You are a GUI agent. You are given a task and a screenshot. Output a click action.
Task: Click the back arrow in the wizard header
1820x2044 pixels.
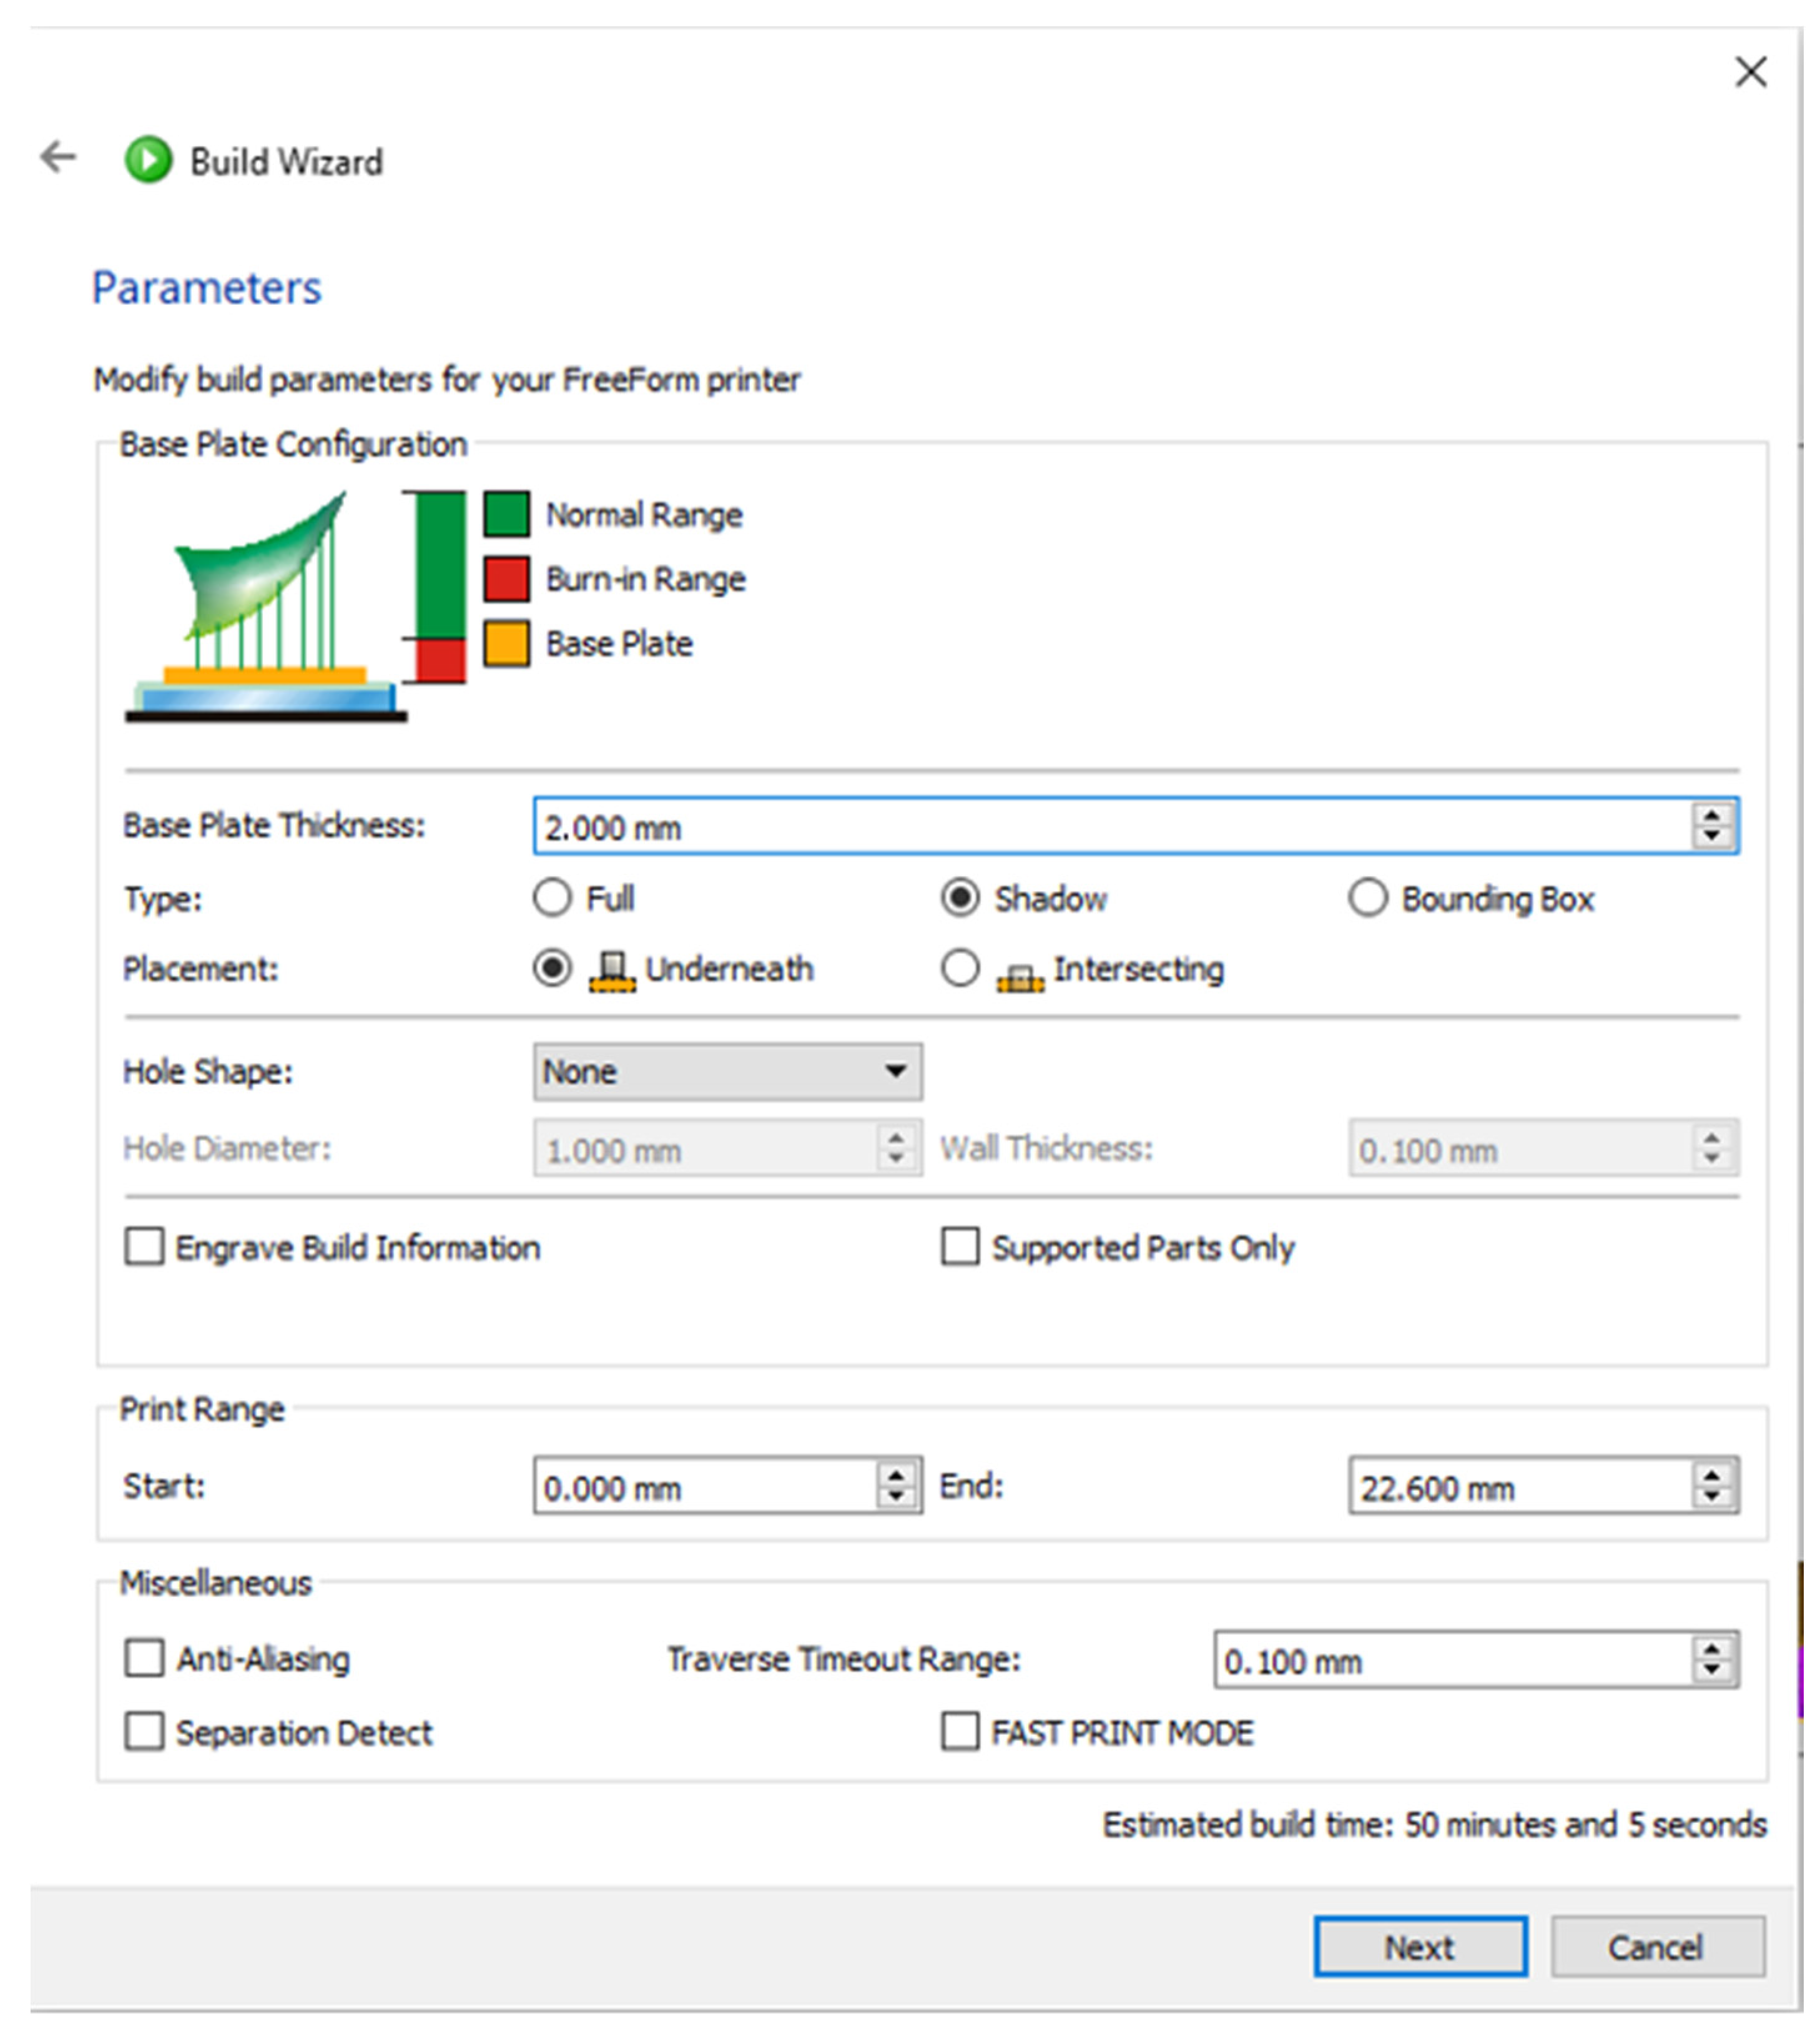58,157
